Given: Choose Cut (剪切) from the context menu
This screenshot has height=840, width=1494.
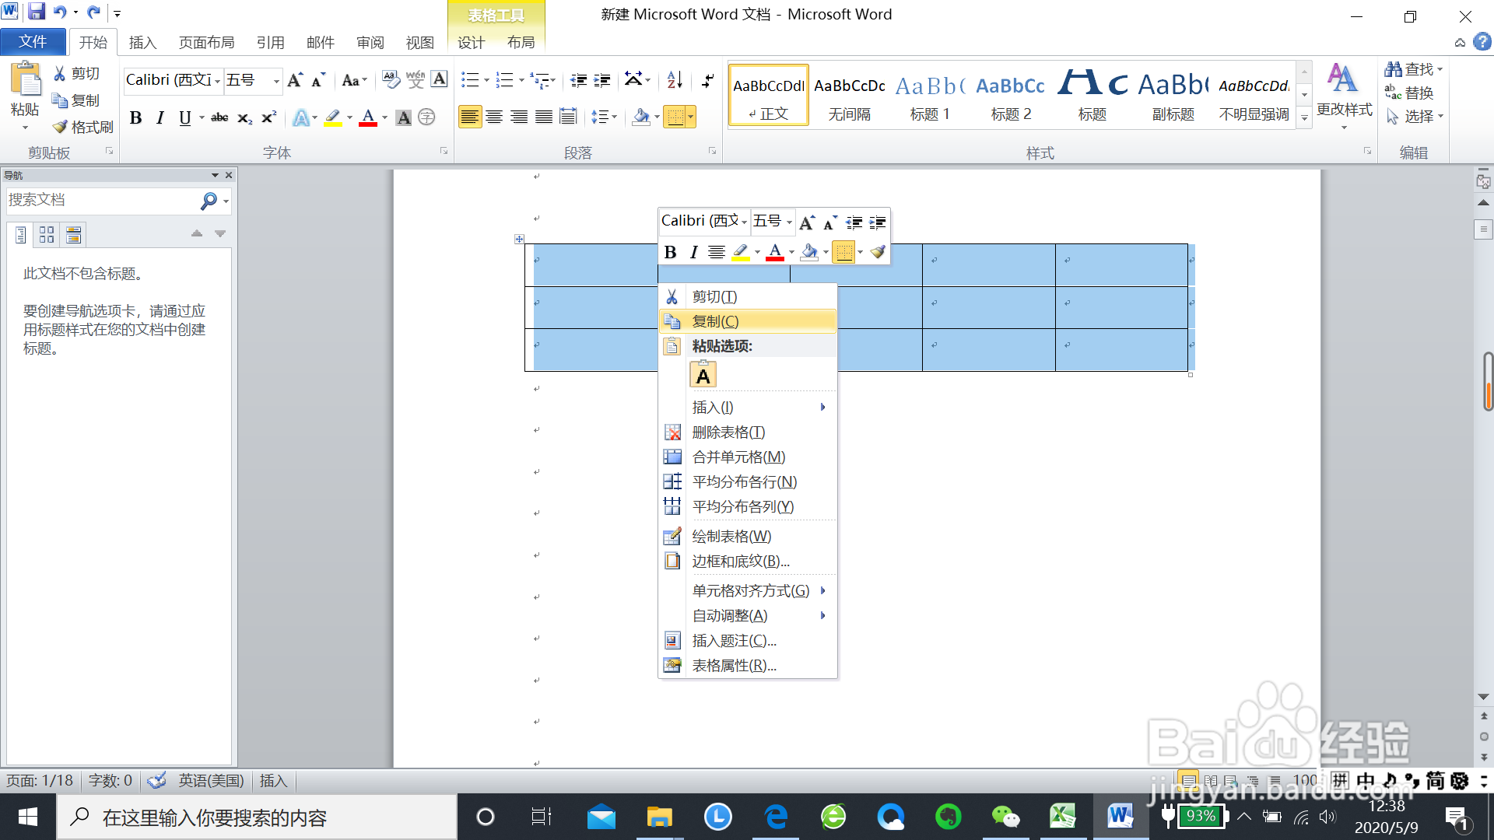Looking at the screenshot, I should click(x=748, y=296).
